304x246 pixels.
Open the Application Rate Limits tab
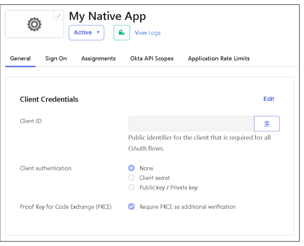pos(219,59)
